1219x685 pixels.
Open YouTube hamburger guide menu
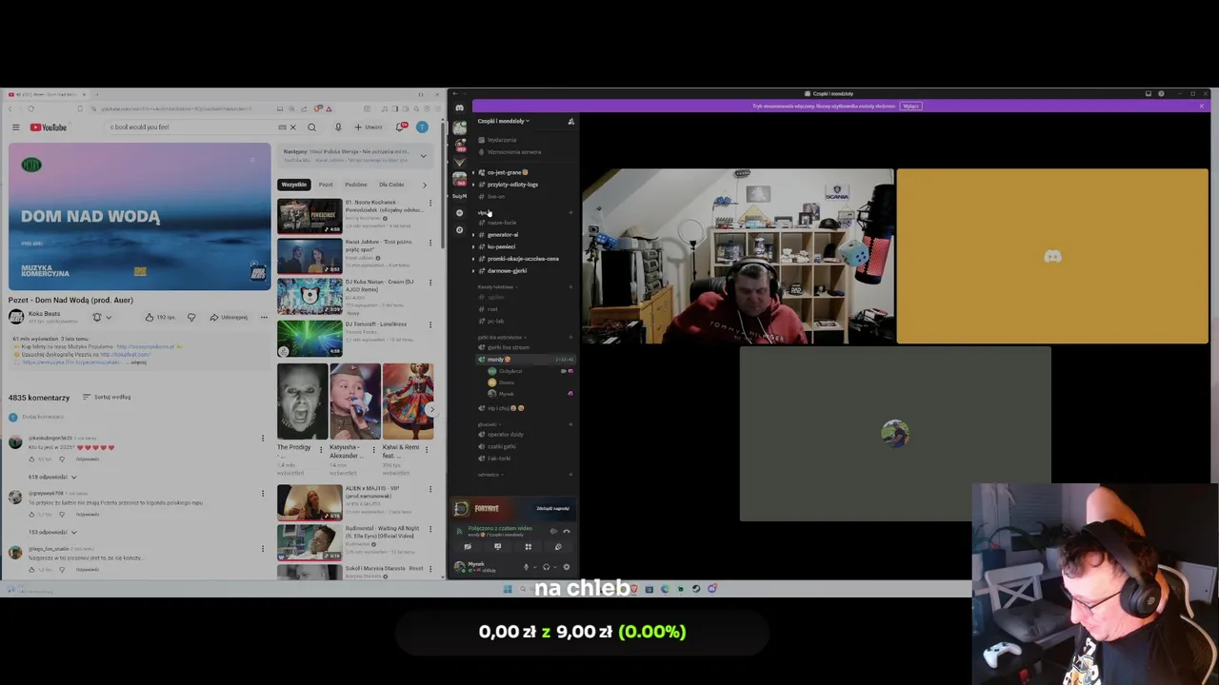[x=15, y=127]
